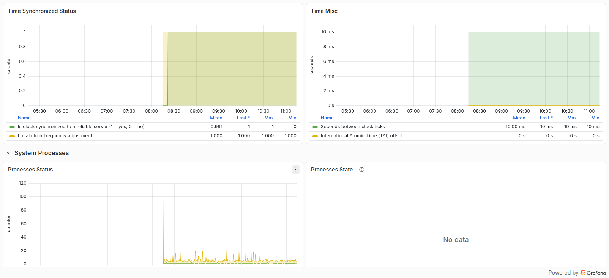The image size is (609, 278).
Task: Click the 100 spike peak in Processes Status chart
Action: (x=163, y=197)
